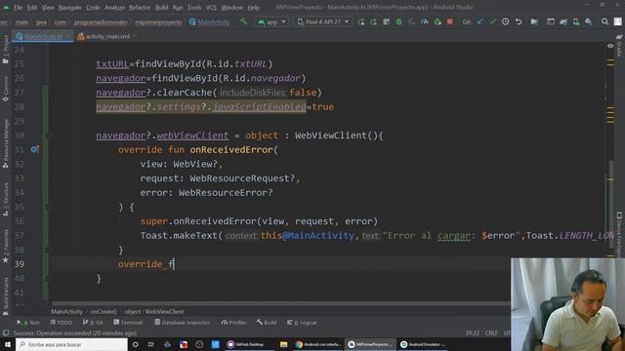
Task: Click Git Rollback undo arrow
Action: tap(519, 21)
